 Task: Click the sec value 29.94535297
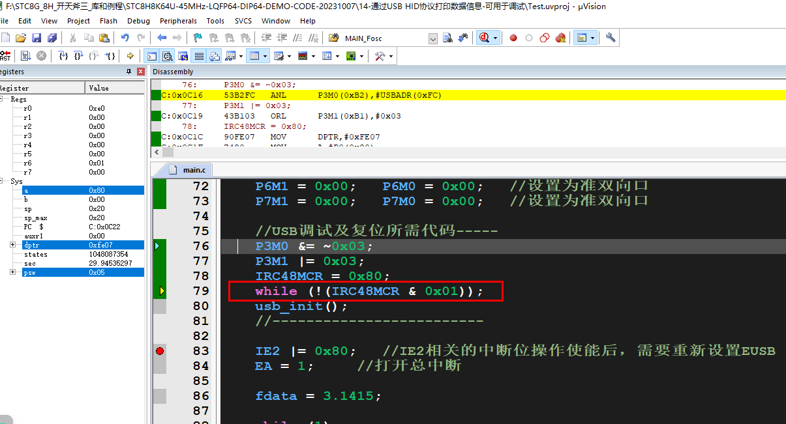coord(111,263)
